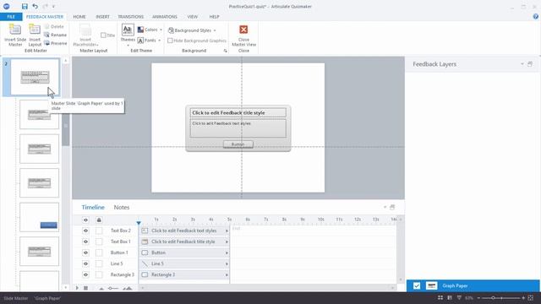Select the layout thumbnail with the blue bar

(40, 217)
